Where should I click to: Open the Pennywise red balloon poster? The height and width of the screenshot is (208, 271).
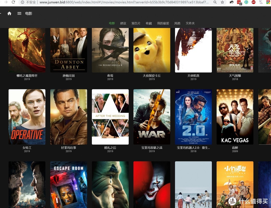152,185
